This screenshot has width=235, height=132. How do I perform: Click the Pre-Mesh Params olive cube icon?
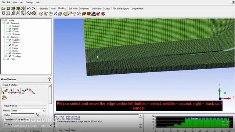(x=84, y=14)
